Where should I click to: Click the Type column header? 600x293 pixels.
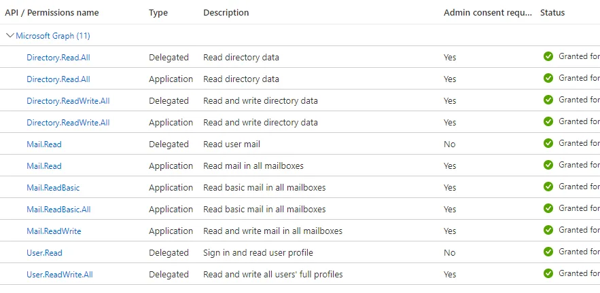tap(158, 13)
